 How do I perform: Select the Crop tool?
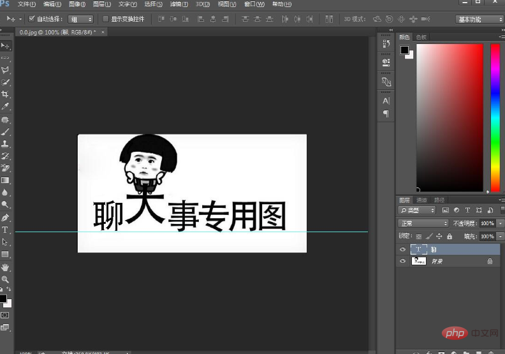(x=5, y=94)
